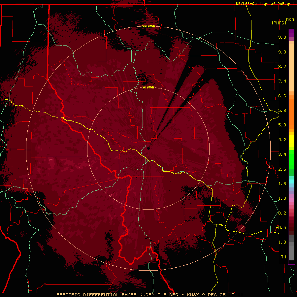Click the 1.8 value on color scale
Image resolution: width=297 pixels, height=297 pixels.
pos(282,184)
